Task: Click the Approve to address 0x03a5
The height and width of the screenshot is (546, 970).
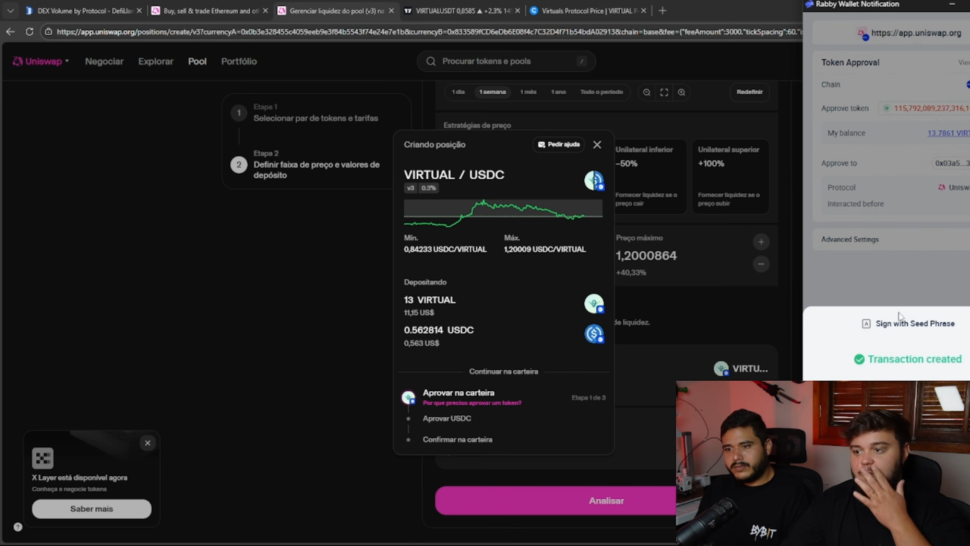Action: [x=952, y=163]
